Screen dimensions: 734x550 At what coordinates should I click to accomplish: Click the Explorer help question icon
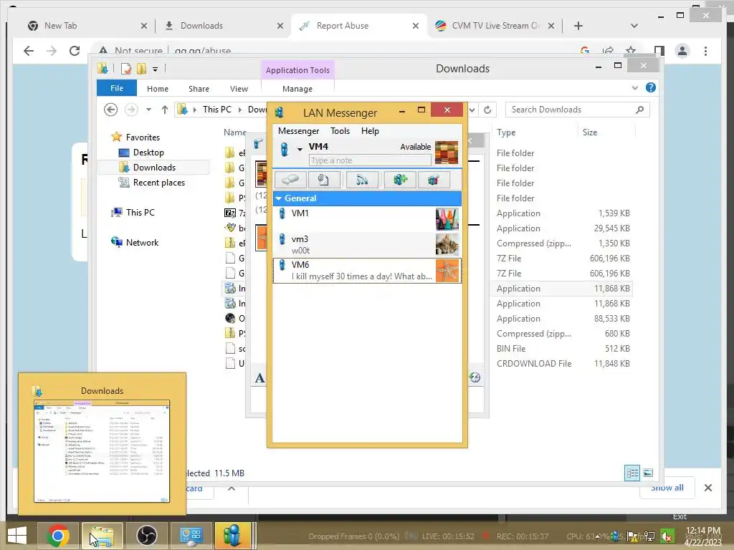pyautogui.click(x=651, y=87)
